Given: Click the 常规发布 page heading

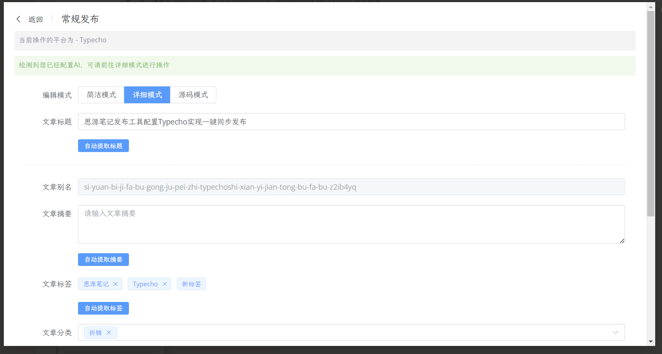Looking at the screenshot, I should pos(80,19).
